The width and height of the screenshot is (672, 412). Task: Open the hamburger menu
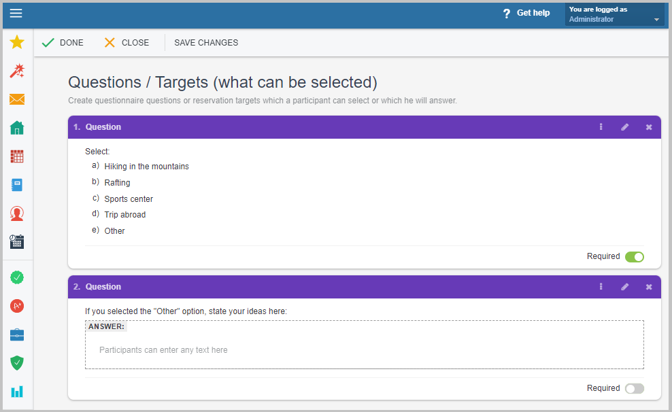(16, 14)
